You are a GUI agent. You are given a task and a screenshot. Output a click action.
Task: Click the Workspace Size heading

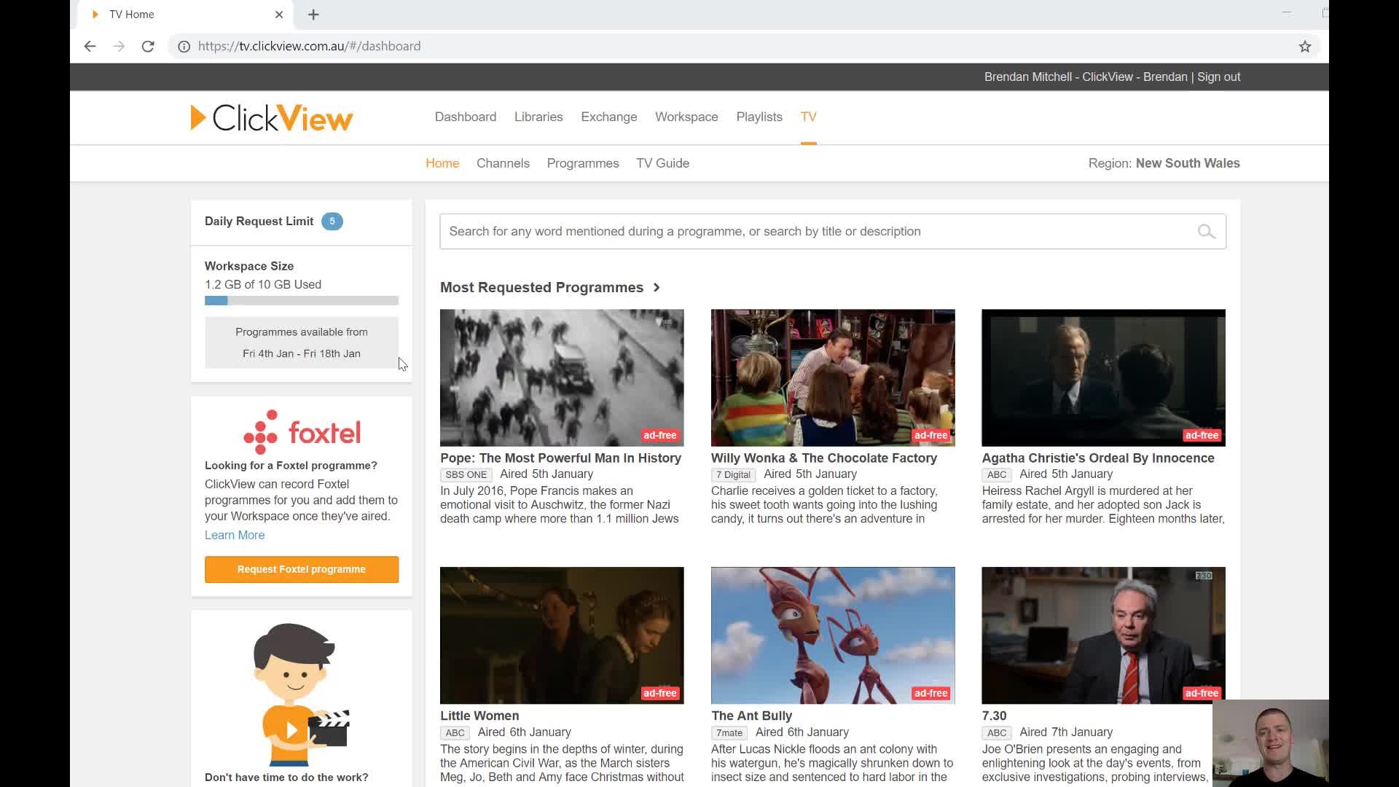click(x=249, y=266)
